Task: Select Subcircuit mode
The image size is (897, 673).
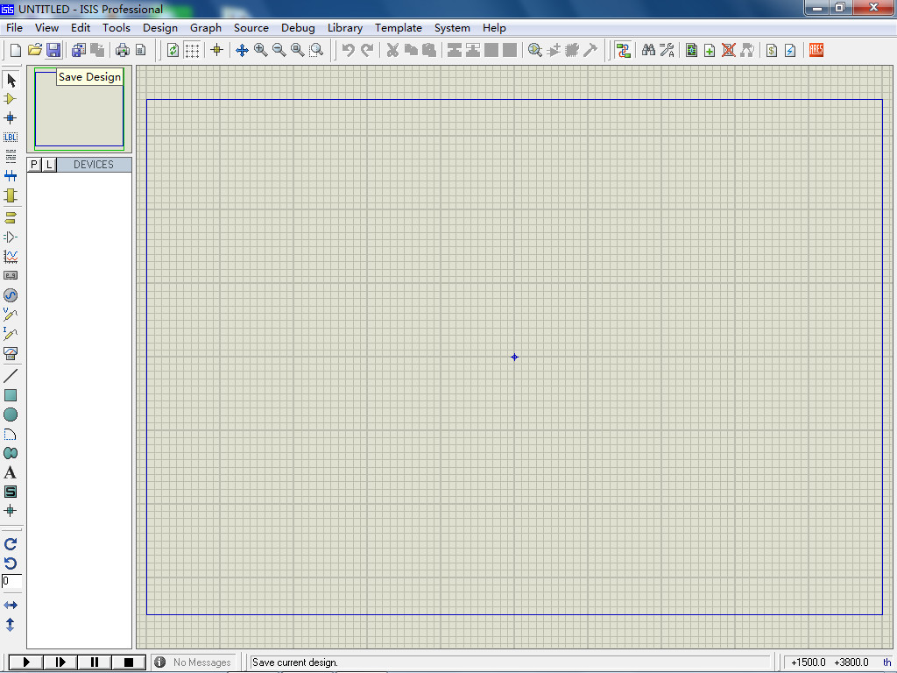Action: point(11,195)
